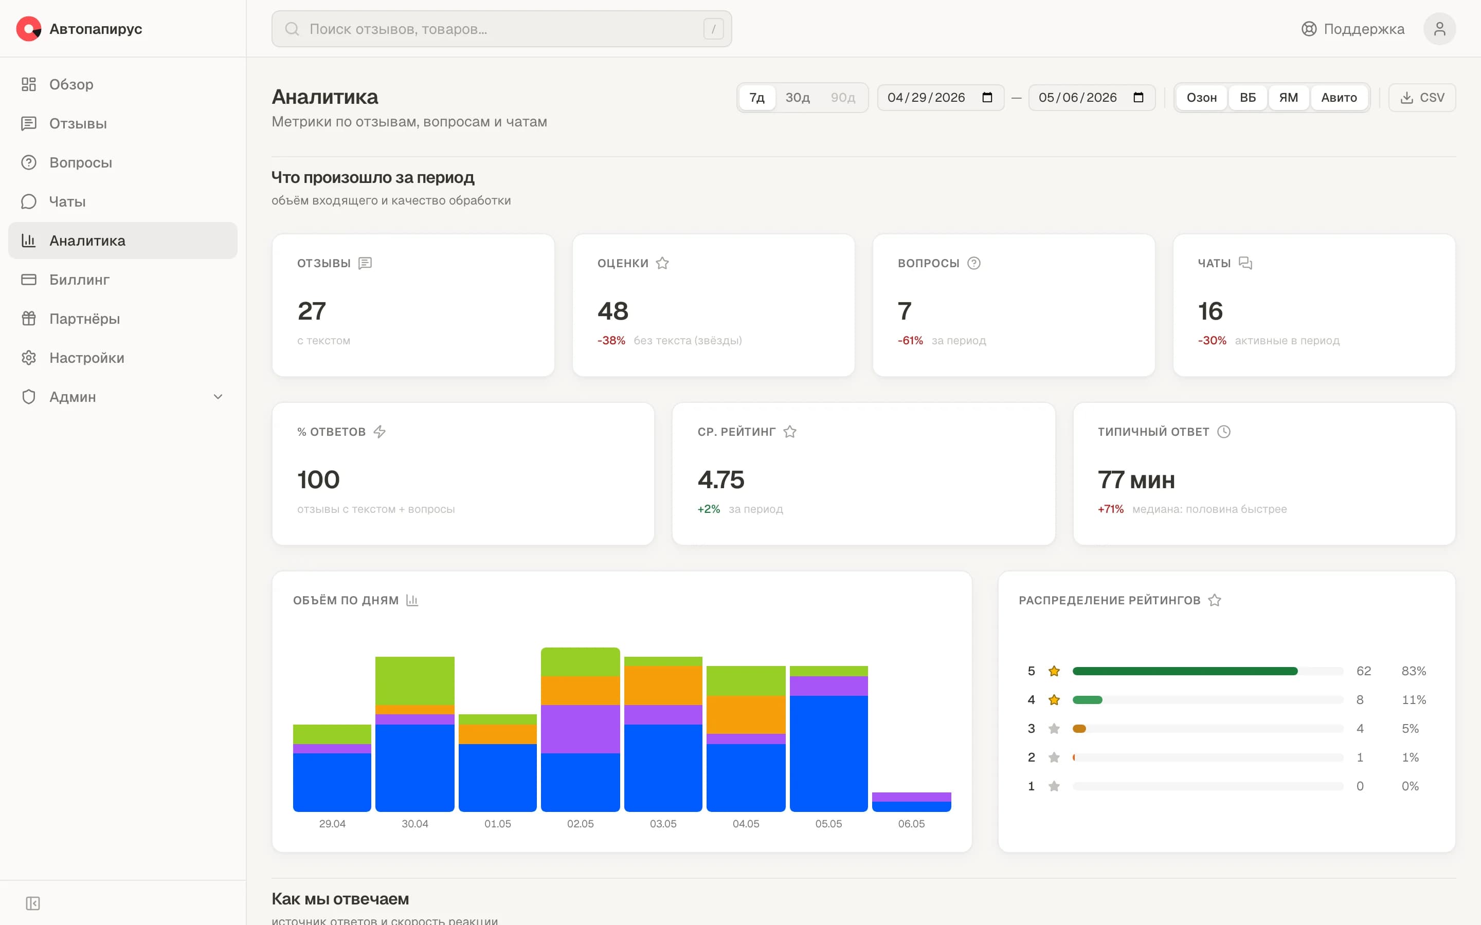1481x925 pixels.
Task: Open Вопросы in the sidebar
Action: 122,163
